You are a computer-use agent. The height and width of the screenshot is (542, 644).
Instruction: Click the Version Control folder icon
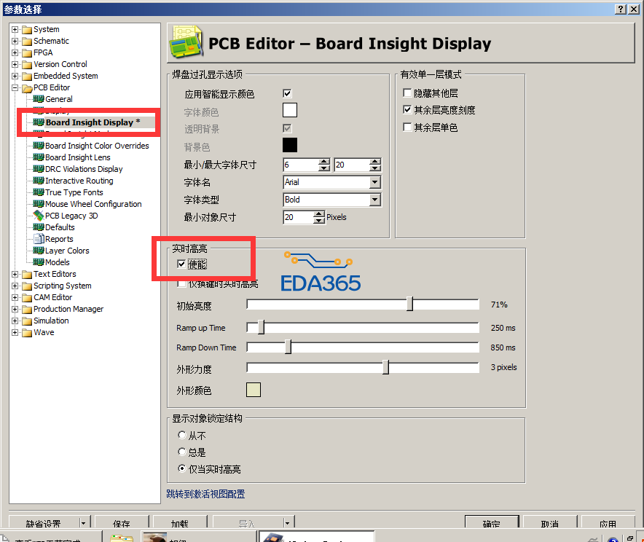pos(27,64)
